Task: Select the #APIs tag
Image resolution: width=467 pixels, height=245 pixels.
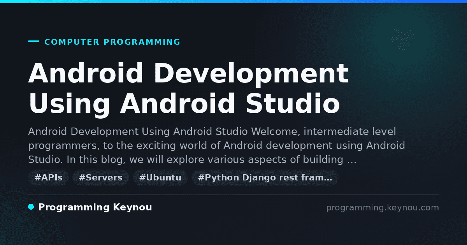Action: tap(48, 178)
